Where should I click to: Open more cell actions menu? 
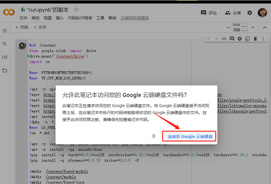[263, 39]
